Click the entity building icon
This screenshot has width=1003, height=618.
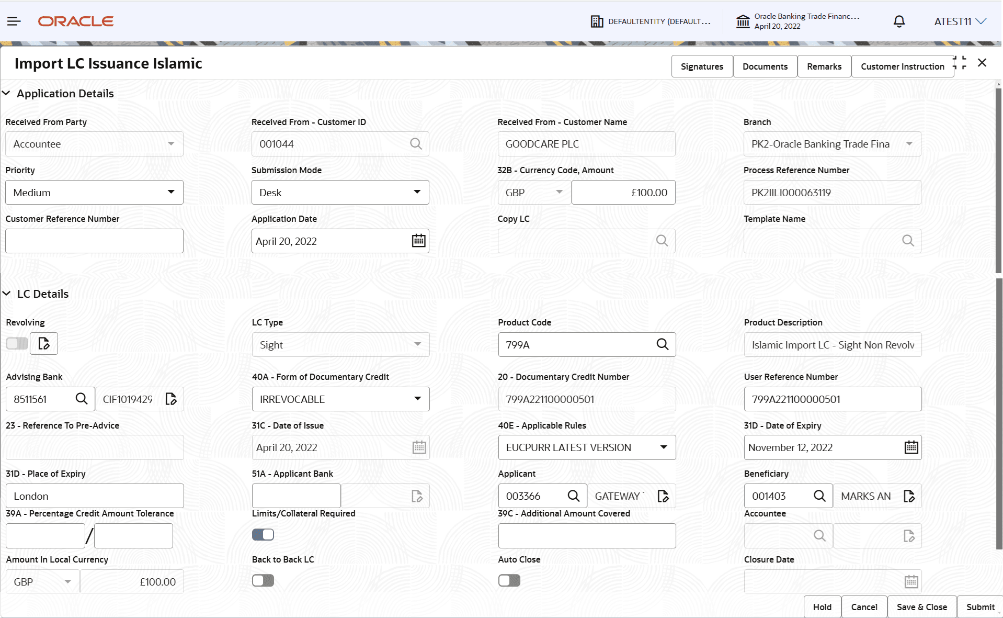pos(597,21)
